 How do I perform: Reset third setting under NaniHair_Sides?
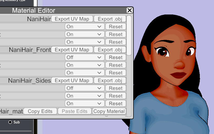click(x=116, y=103)
